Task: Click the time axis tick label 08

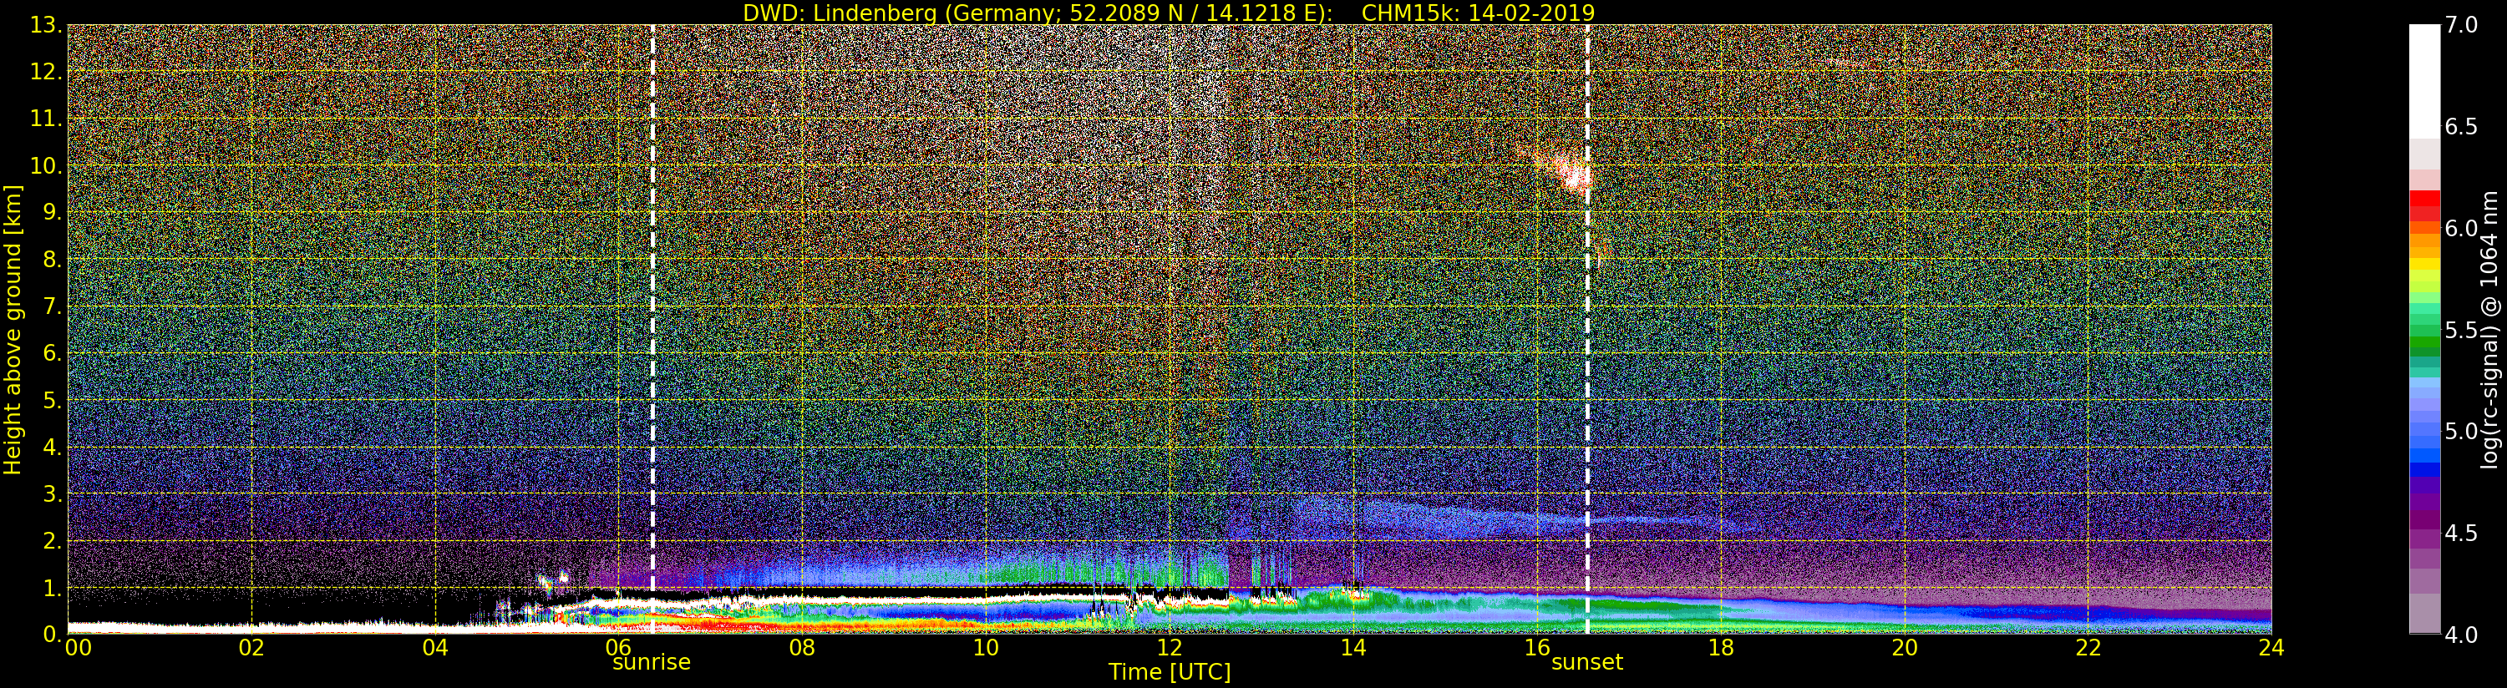Action: (802, 647)
